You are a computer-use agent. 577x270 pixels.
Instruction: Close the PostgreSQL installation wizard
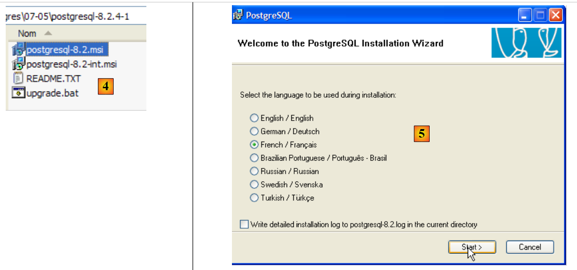(555, 15)
